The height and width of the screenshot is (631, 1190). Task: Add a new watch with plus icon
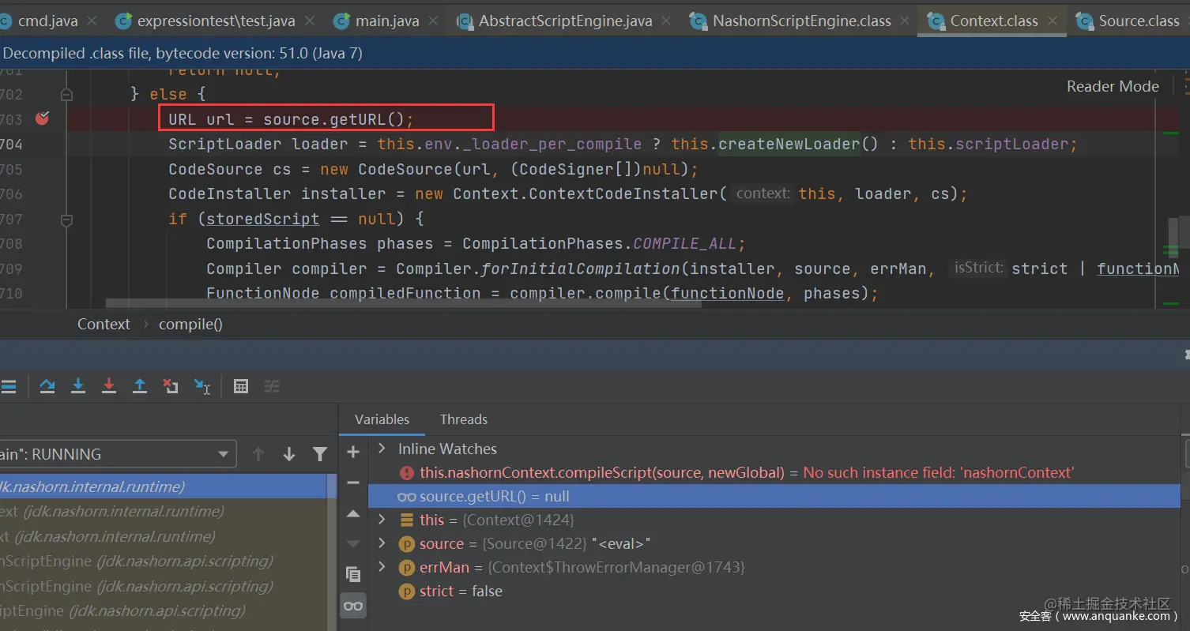point(353,452)
